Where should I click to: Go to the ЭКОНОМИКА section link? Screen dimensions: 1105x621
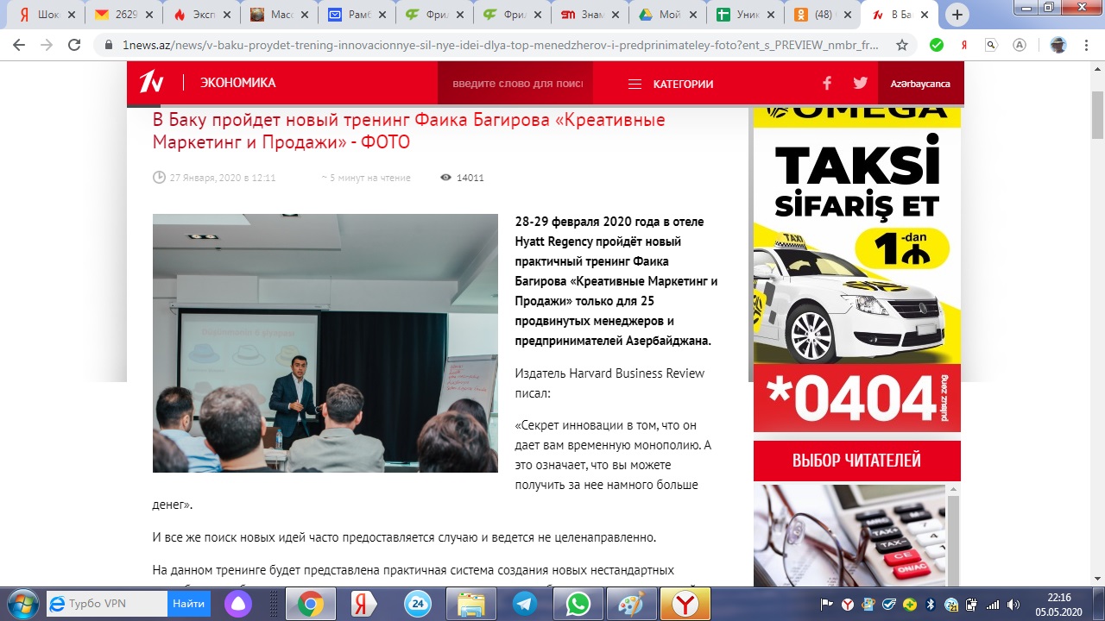[238, 83]
